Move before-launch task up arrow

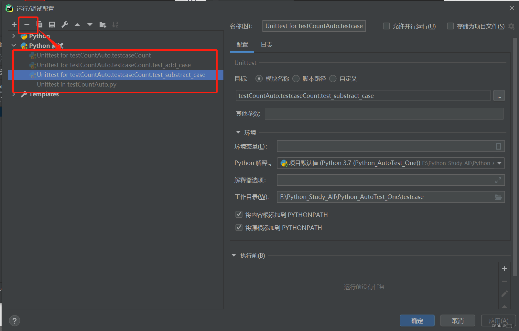(x=504, y=306)
